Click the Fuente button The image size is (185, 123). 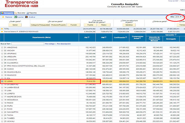(x=90, y=25)
